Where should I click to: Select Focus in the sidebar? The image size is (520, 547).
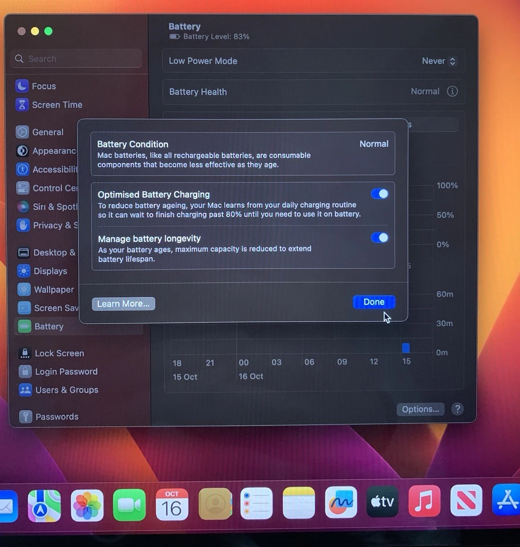click(43, 86)
